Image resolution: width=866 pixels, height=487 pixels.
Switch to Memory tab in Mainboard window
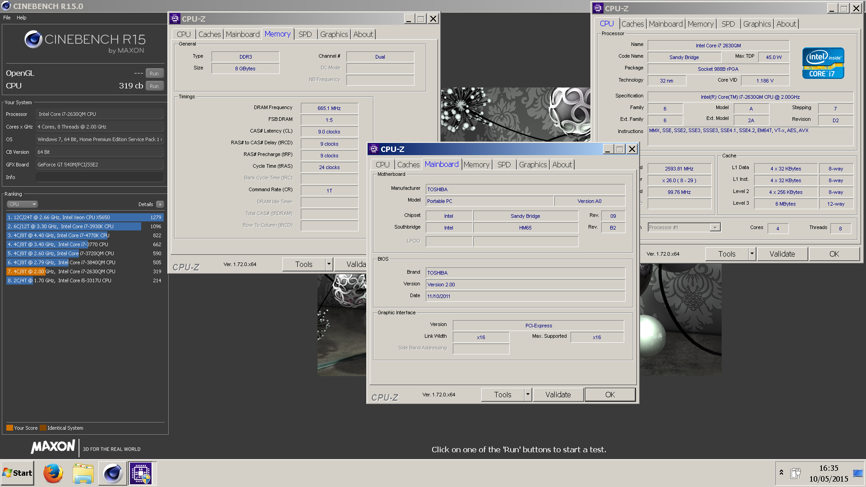click(x=476, y=165)
